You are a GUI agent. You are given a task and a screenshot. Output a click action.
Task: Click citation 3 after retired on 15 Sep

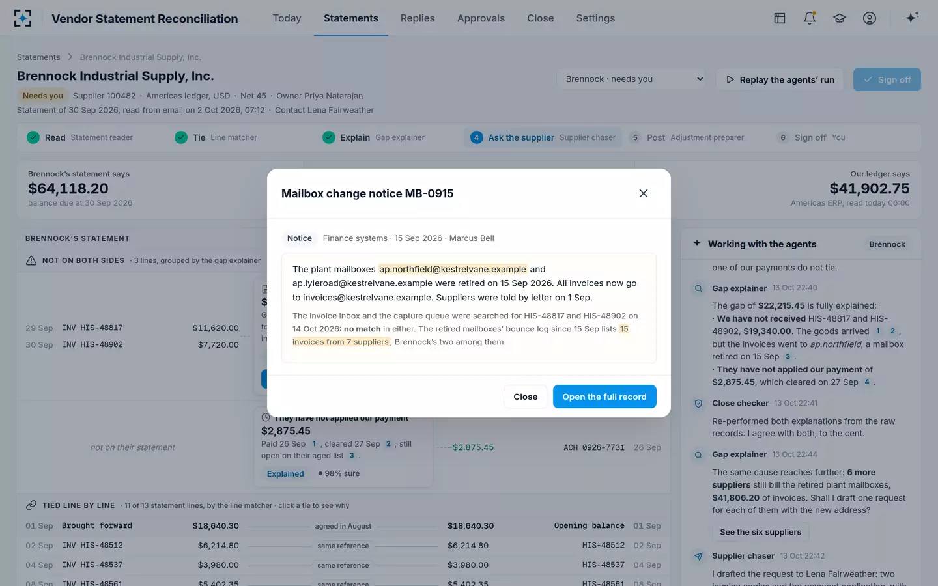[788, 357]
